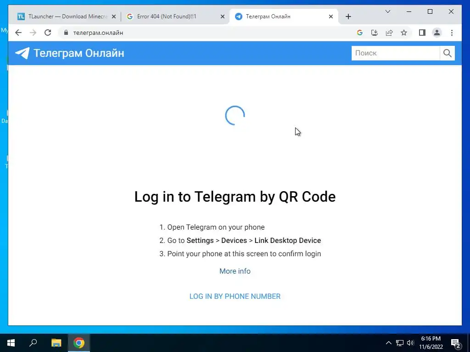
Task: Click the install app icon in address bar
Action: coord(375,33)
